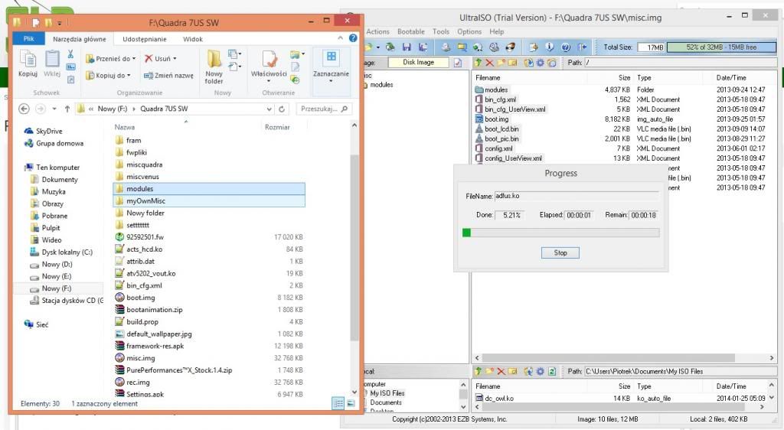Switch to the Udostępnianie tab

pyautogui.click(x=145, y=39)
